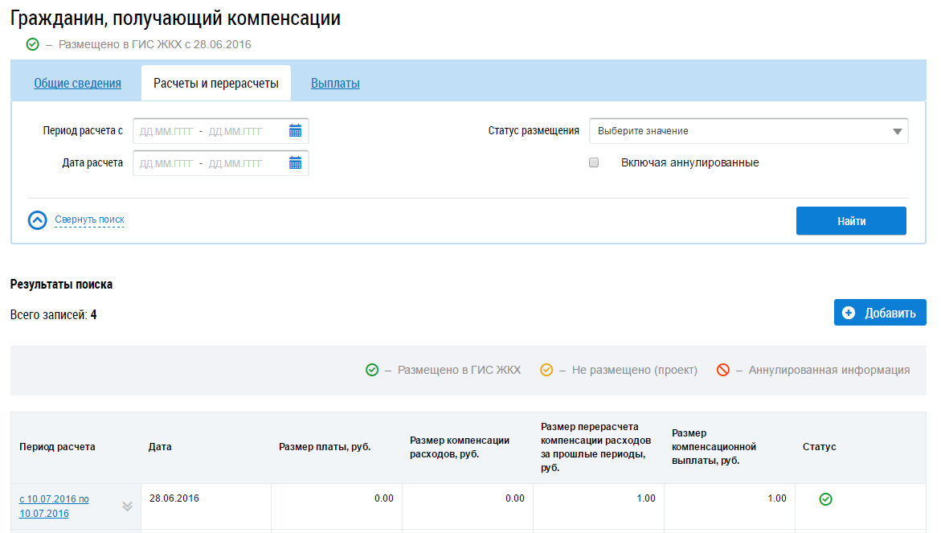Click the red annulled information legend icon
Image resolution: width=941 pixels, height=533 pixels.
[722, 371]
